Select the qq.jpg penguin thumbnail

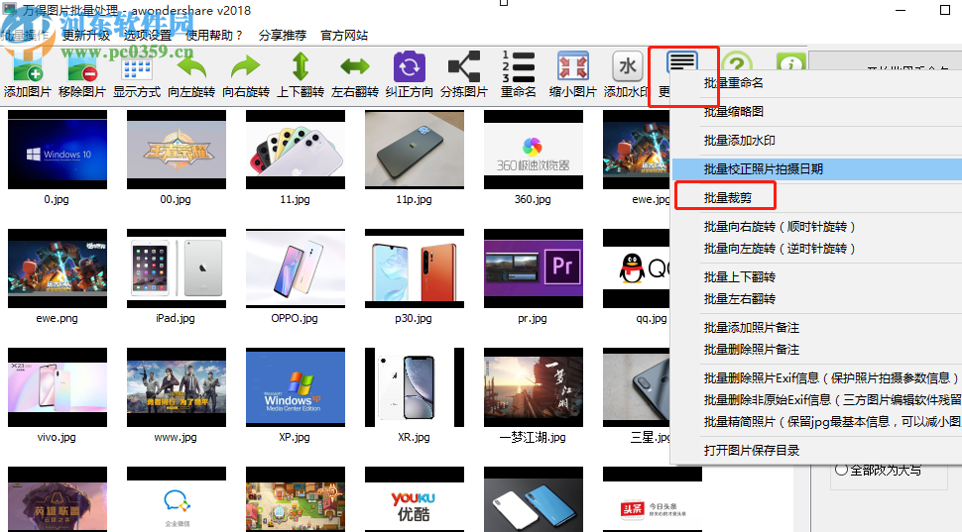[637, 268]
